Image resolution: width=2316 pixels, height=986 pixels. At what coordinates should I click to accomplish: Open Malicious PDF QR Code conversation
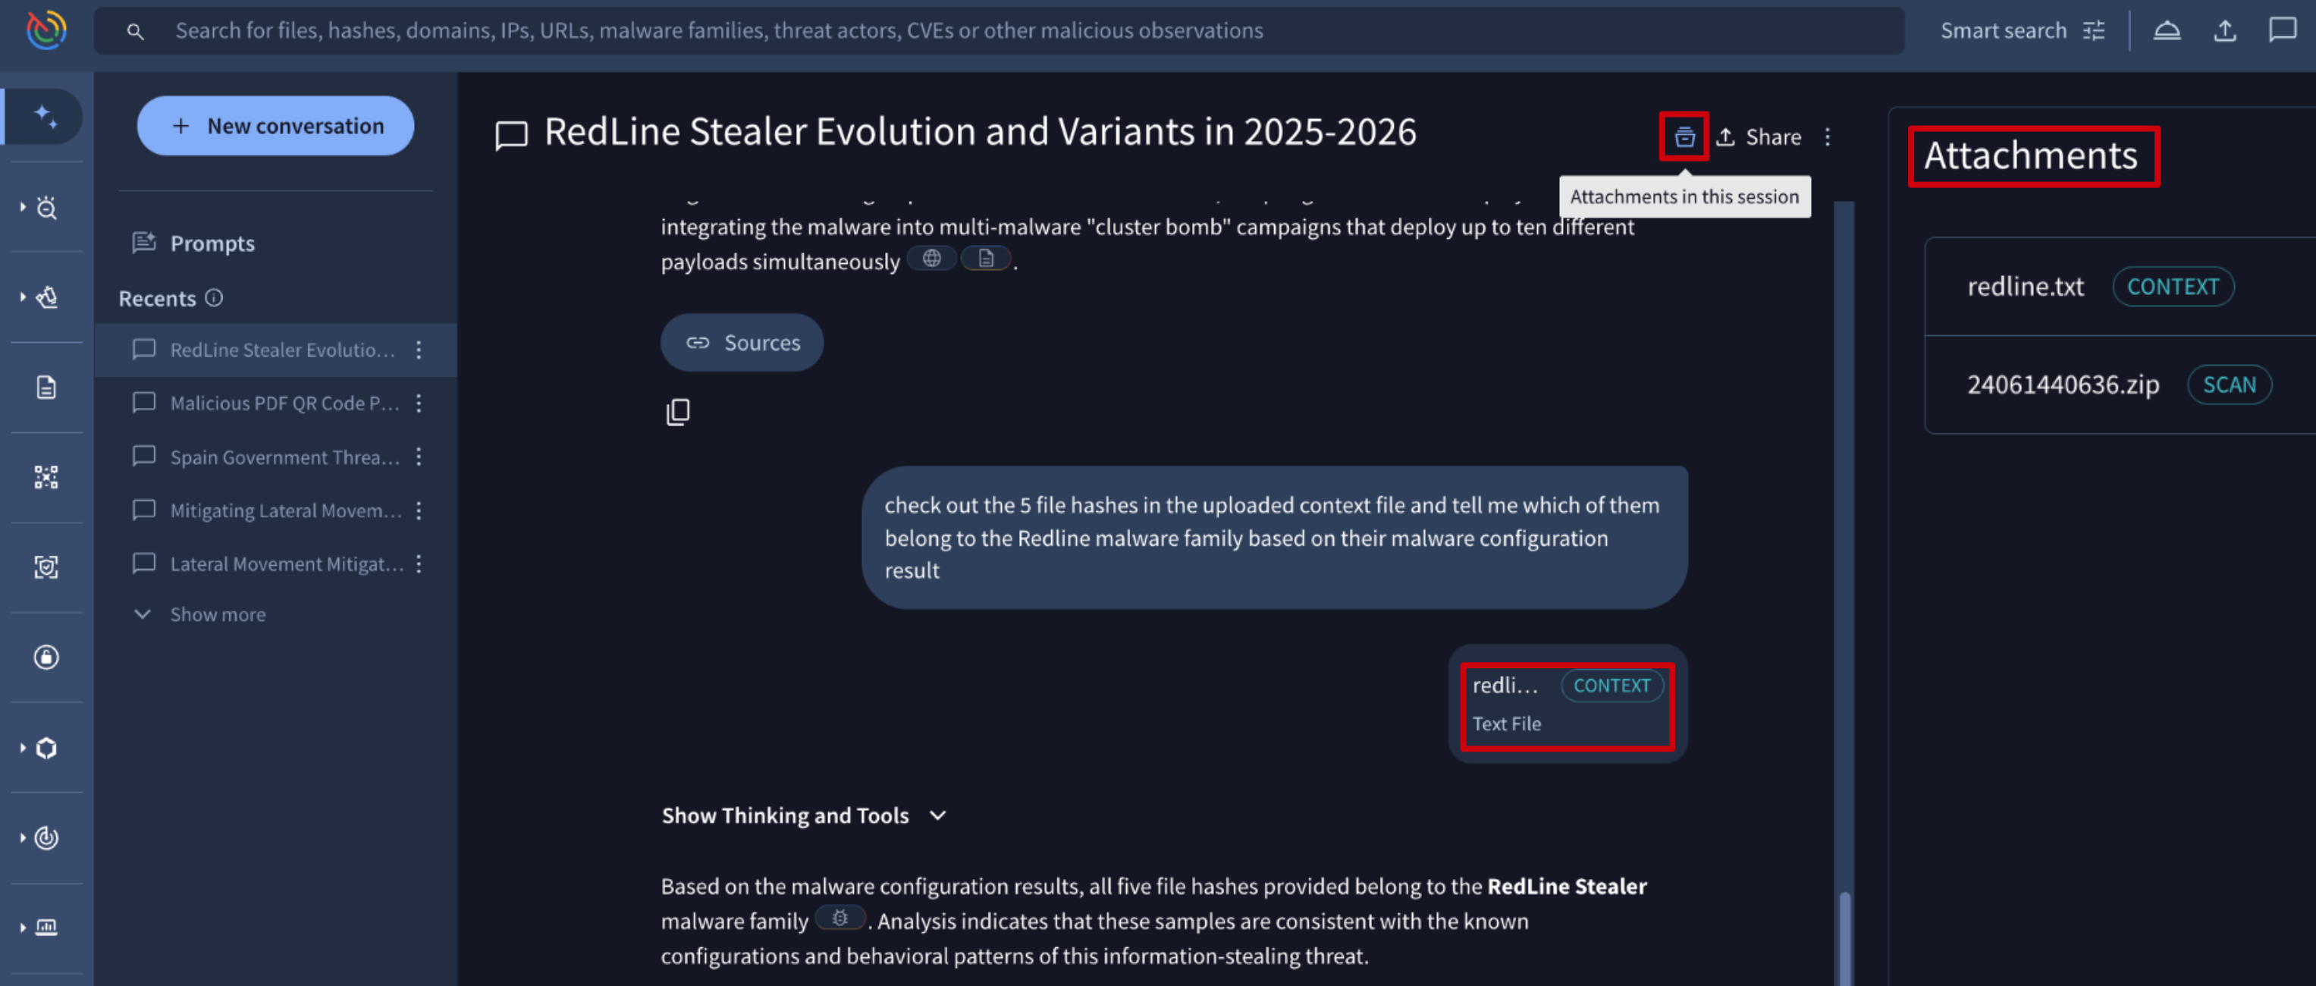point(284,404)
